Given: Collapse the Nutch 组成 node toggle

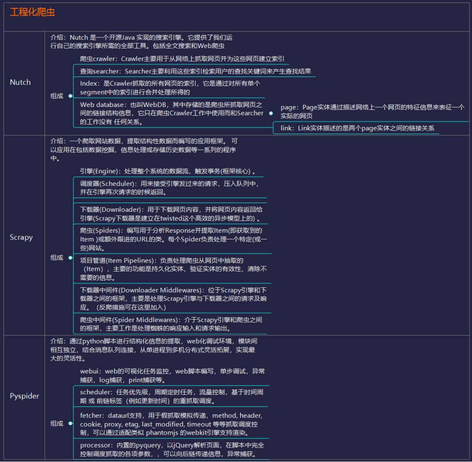Looking at the screenshot, I should [70, 96].
